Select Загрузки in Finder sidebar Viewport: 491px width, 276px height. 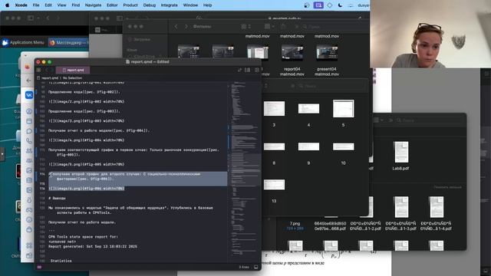click(139, 39)
